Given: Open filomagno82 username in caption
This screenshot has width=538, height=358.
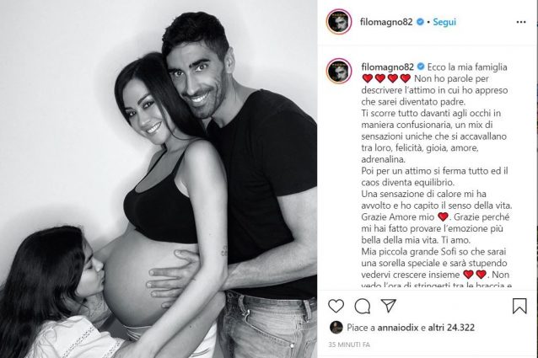Looking at the screenshot, I should click(388, 67).
